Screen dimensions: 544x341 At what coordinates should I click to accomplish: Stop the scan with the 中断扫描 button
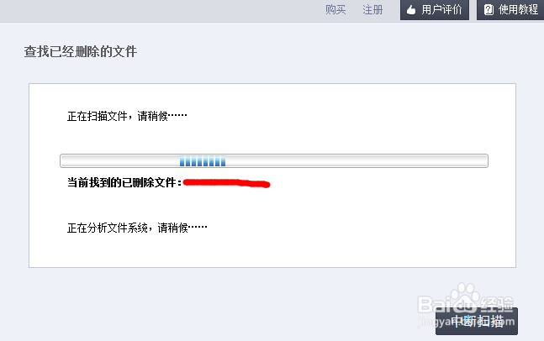477,321
